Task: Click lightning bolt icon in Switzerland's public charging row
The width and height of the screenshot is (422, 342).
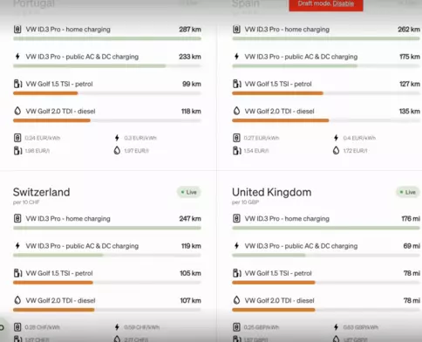Action: point(17,246)
